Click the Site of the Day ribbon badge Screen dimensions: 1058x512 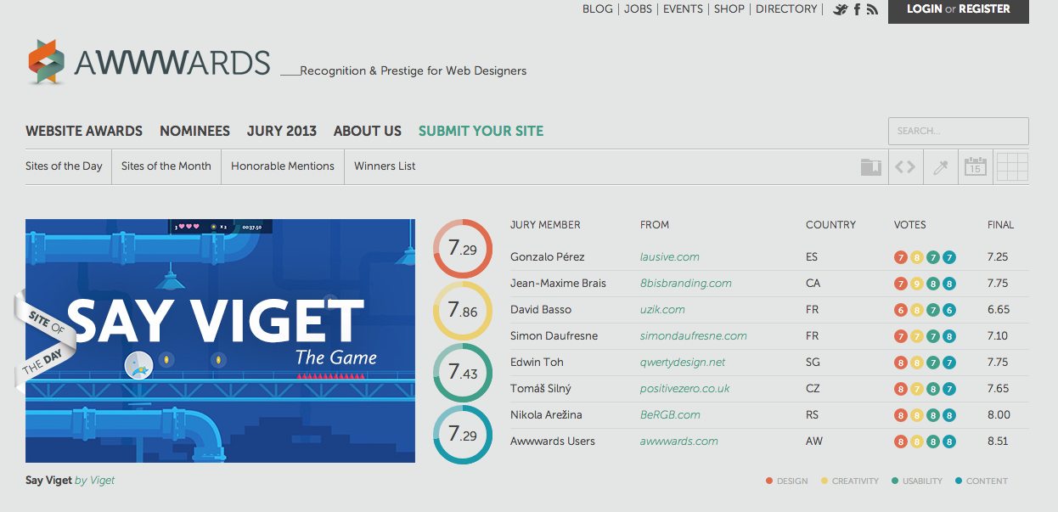(x=45, y=340)
